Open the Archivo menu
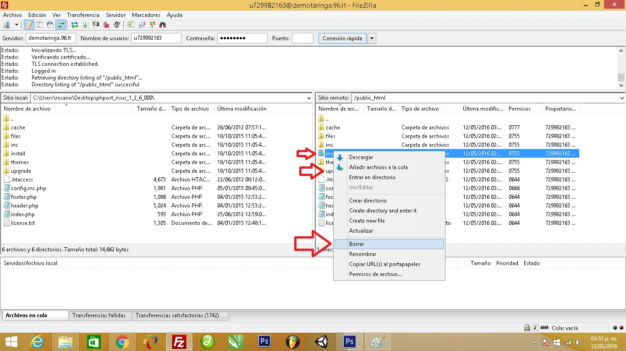The height and width of the screenshot is (351, 626). pyautogui.click(x=12, y=15)
